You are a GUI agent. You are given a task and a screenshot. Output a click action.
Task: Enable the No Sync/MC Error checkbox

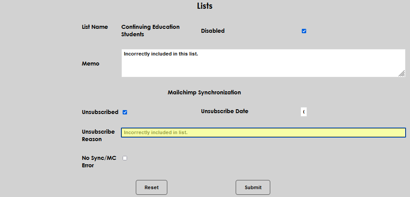(x=125, y=158)
